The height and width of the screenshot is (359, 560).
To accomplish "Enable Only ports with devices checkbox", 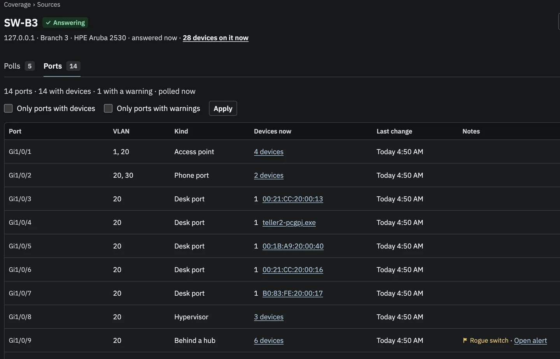I will coord(8,108).
